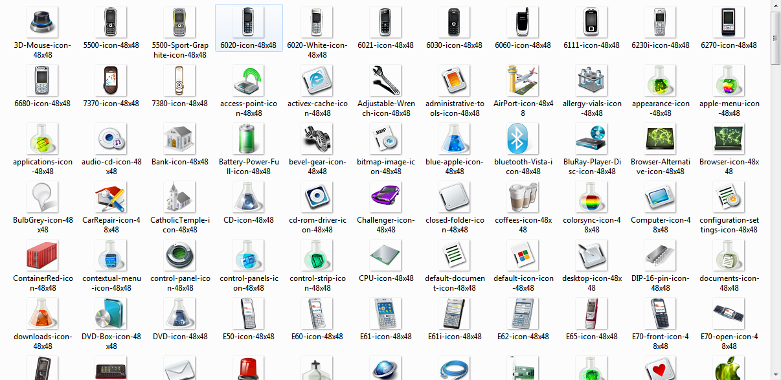
Task: Select the audio-cd-icon-48x48 file
Action: point(111,139)
